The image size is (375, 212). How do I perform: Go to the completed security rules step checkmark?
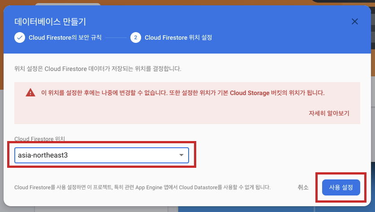click(x=20, y=37)
